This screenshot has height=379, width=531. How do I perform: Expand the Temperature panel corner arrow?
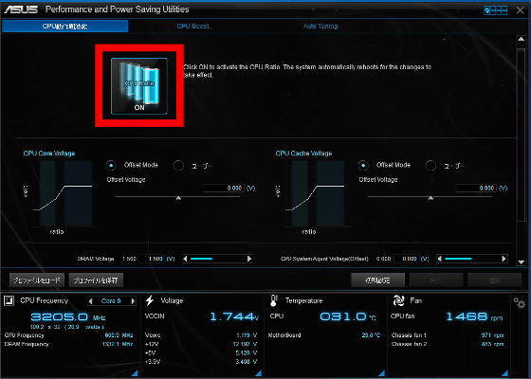click(381, 373)
